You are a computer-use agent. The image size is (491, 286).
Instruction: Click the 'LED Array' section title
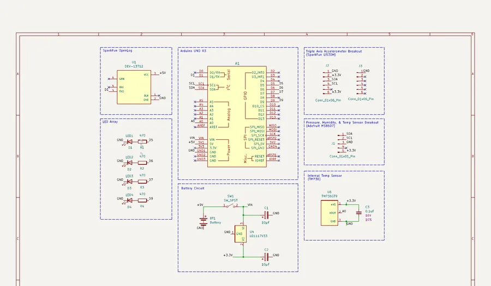[x=110, y=122]
